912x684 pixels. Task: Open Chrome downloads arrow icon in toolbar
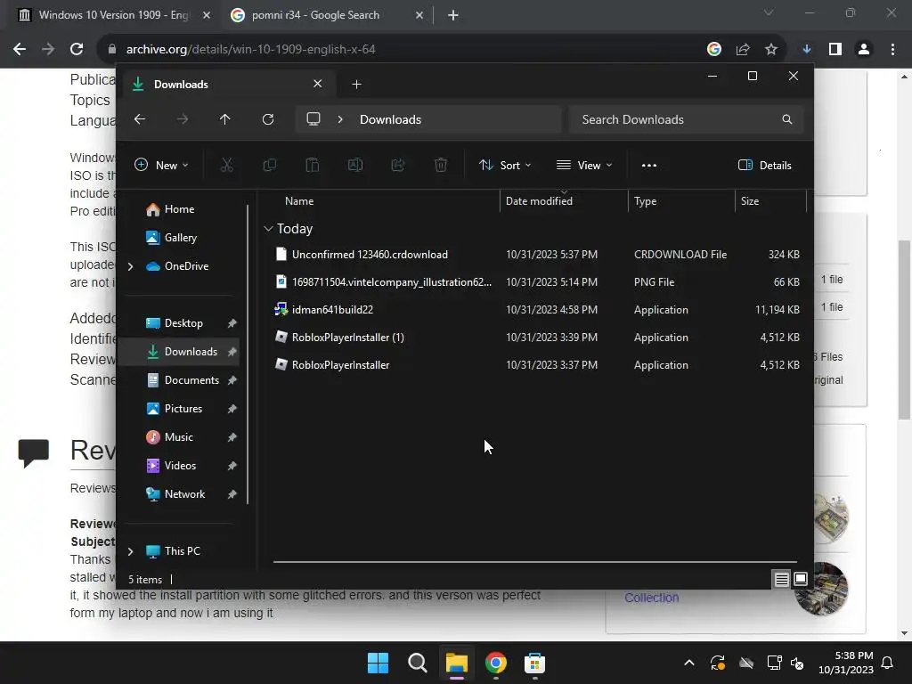coord(806,50)
